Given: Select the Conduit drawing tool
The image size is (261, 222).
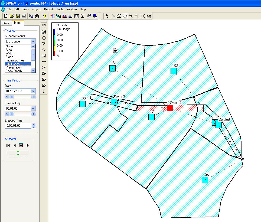Looking at the screenshot, I should 44,62.
